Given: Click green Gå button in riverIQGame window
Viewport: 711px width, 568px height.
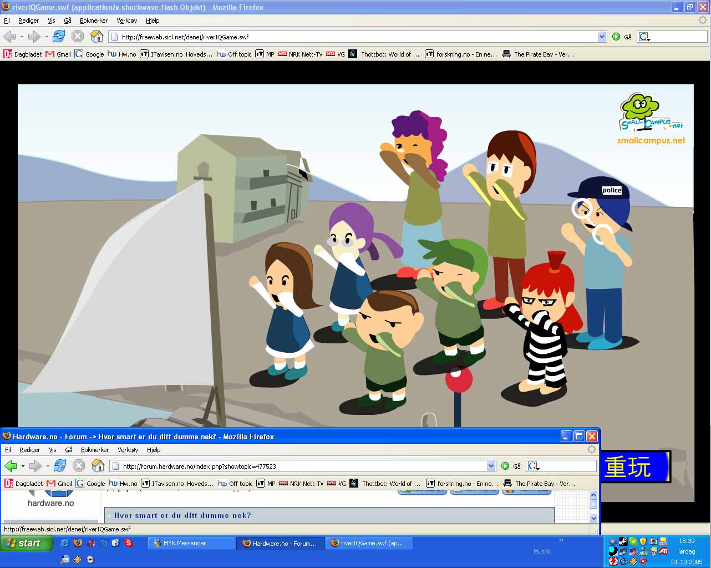Looking at the screenshot, I should point(622,37).
